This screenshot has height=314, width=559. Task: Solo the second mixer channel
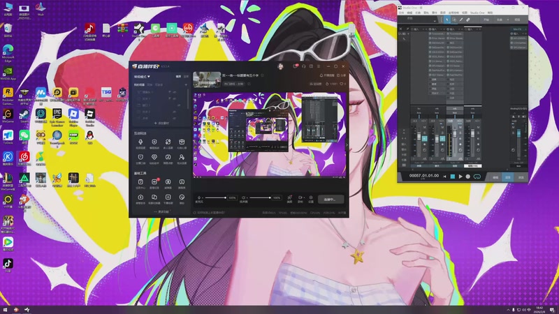click(x=442, y=133)
